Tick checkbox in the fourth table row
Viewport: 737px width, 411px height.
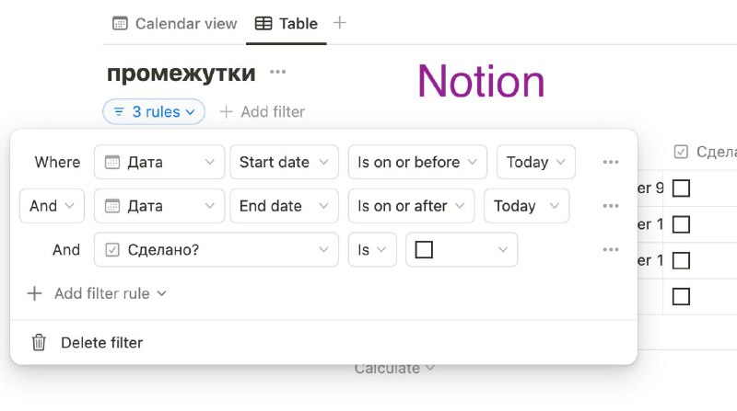(681, 296)
